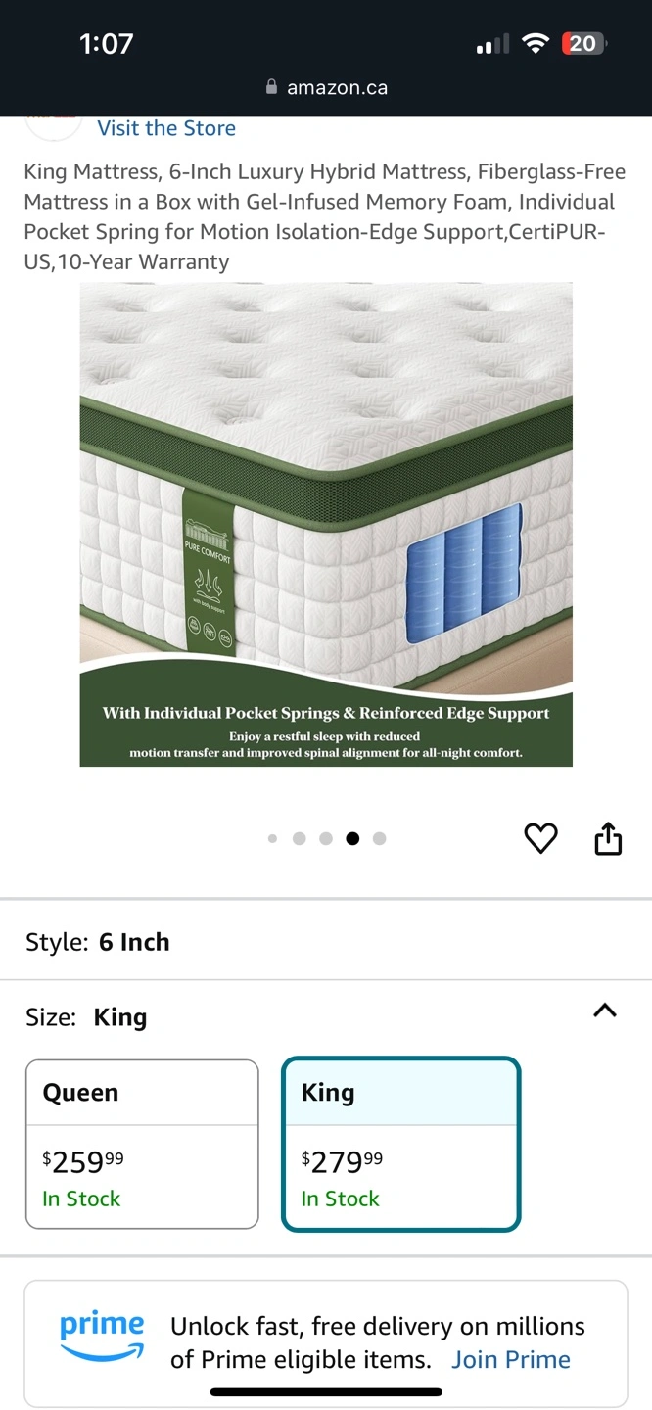Tap the share icon
Viewport: 652px width, 1410px height.
click(608, 838)
